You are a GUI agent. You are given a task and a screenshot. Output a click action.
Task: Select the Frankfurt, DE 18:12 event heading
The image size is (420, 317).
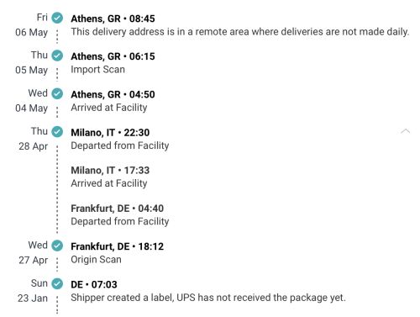118,246
